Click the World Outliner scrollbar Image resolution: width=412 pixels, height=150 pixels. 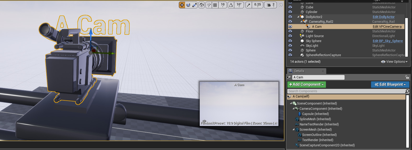tap(407, 37)
